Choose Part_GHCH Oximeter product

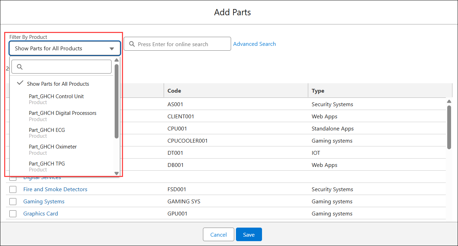click(53, 150)
